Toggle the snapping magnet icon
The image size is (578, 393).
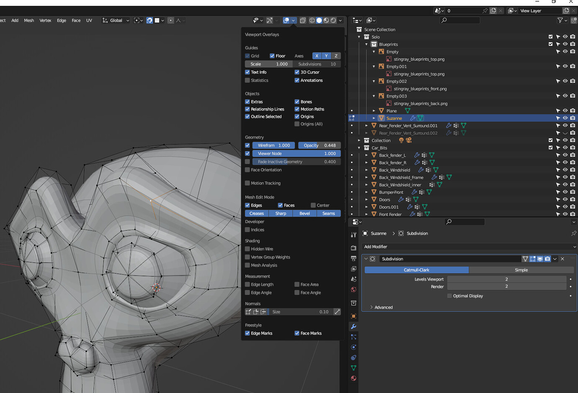(150, 20)
